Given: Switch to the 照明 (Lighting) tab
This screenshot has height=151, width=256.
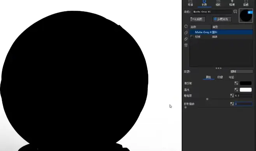Looking at the screenshot, I should 232,3.
